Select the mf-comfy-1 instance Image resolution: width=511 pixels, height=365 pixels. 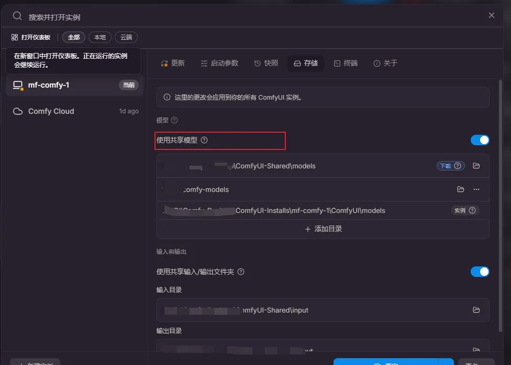pos(75,85)
